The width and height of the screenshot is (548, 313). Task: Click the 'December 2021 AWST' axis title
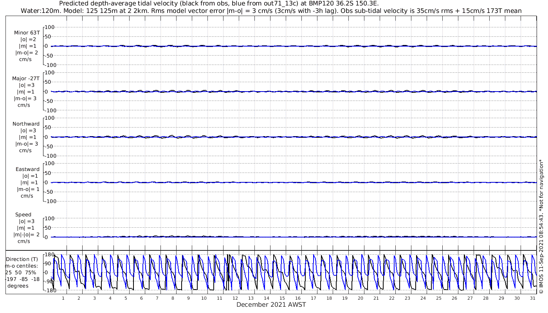(x=271, y=304)
